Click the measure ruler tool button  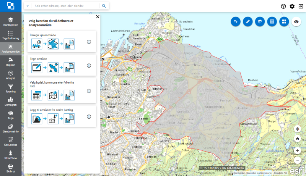[x=248, y=21]
